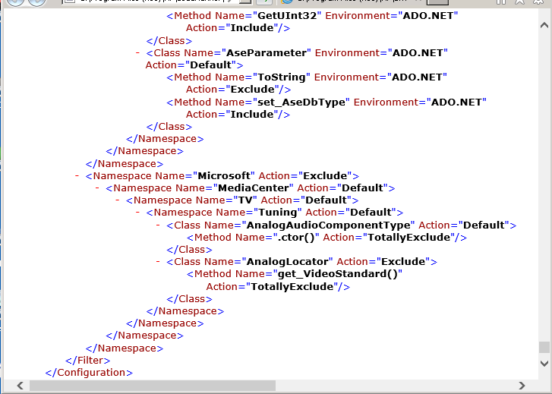
Task: Click the vertical scrollbar up arrow
Action: pos(544,25)
